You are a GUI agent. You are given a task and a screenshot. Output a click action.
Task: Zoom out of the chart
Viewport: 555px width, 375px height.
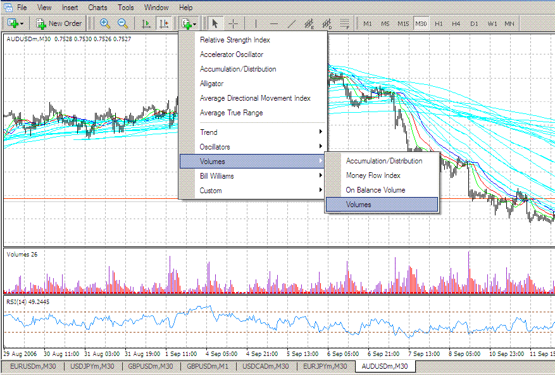pyautogui.click(x=123, y=23)
